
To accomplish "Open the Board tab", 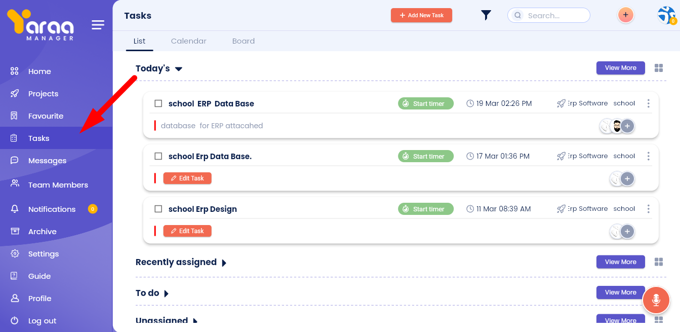I will click(x=243, y=41).
